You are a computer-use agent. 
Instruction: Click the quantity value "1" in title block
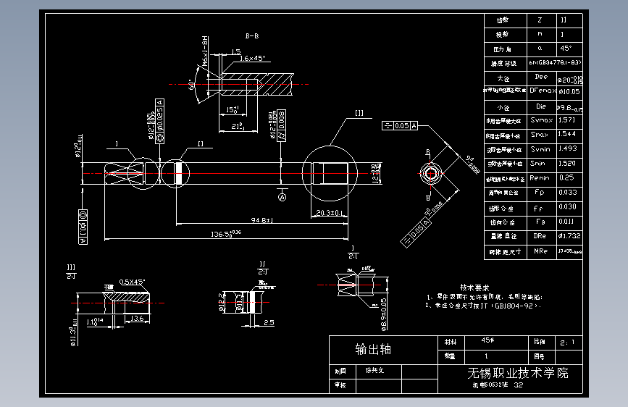pos(486,356)
